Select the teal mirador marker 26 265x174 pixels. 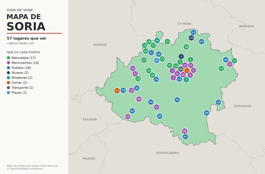(x=157, y=40)
